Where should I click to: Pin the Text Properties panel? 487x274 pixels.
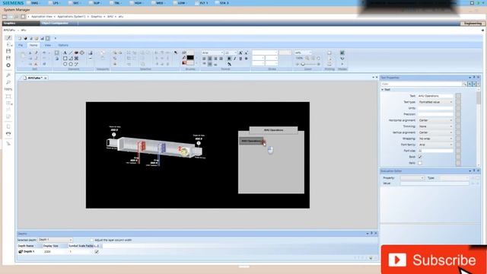pyautogui.click(x=474, y=78)
